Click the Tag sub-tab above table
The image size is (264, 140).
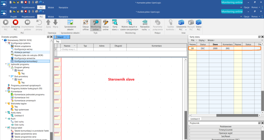57,41
